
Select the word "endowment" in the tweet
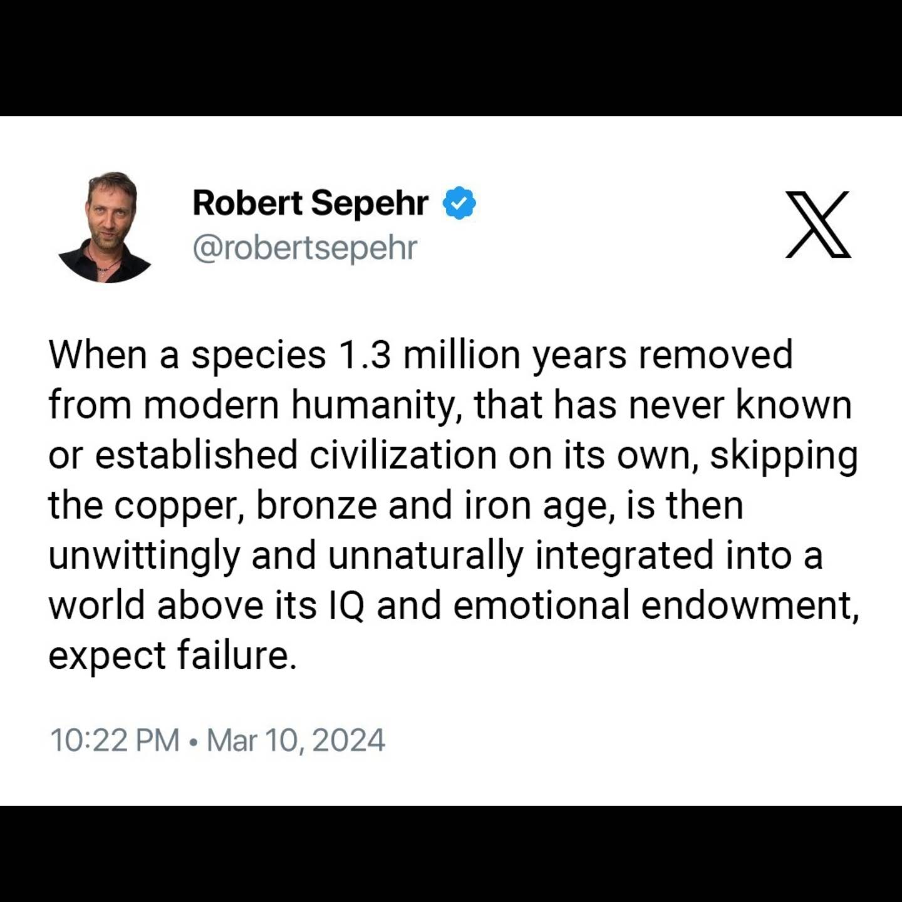tap(745, 606)
